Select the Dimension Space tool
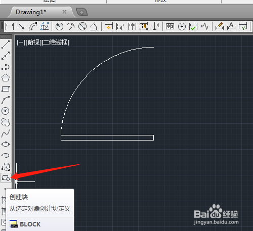Viewport: 253px width, 231px height. tap(144, 26)
